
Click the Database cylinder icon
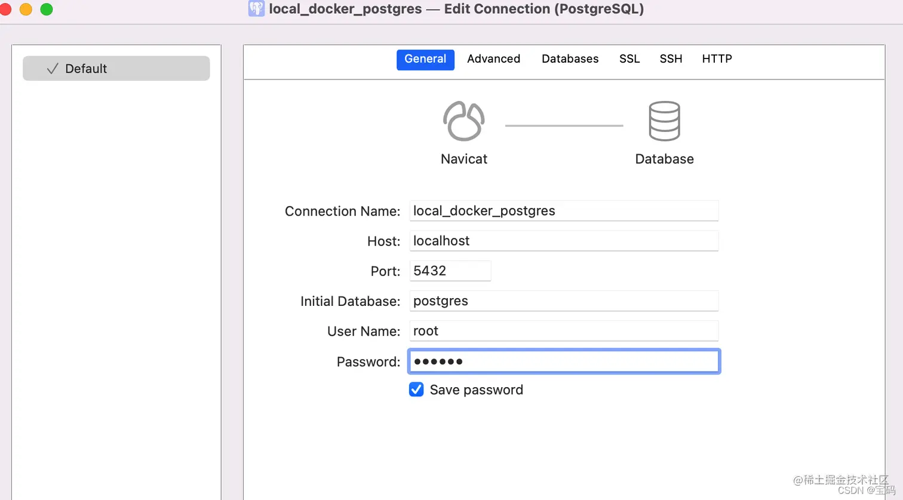664,120
